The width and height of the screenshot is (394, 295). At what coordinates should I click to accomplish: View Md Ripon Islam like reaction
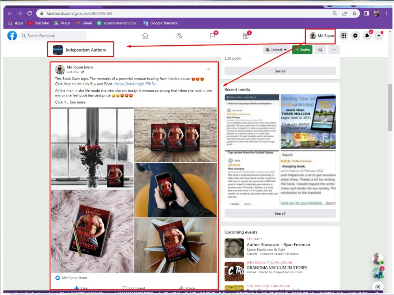click(x=71, y=278)
